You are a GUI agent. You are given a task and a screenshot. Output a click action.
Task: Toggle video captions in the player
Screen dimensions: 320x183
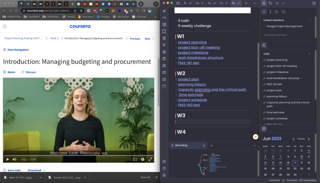pyautogui.click(x=135, y=159)
